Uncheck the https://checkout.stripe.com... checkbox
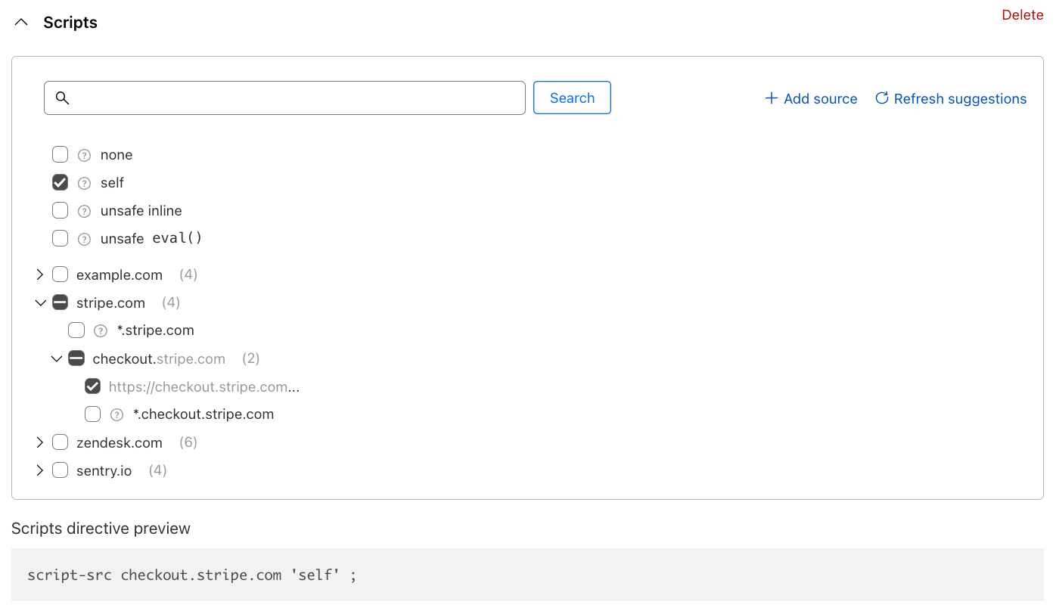 click(x=92, y=386)
